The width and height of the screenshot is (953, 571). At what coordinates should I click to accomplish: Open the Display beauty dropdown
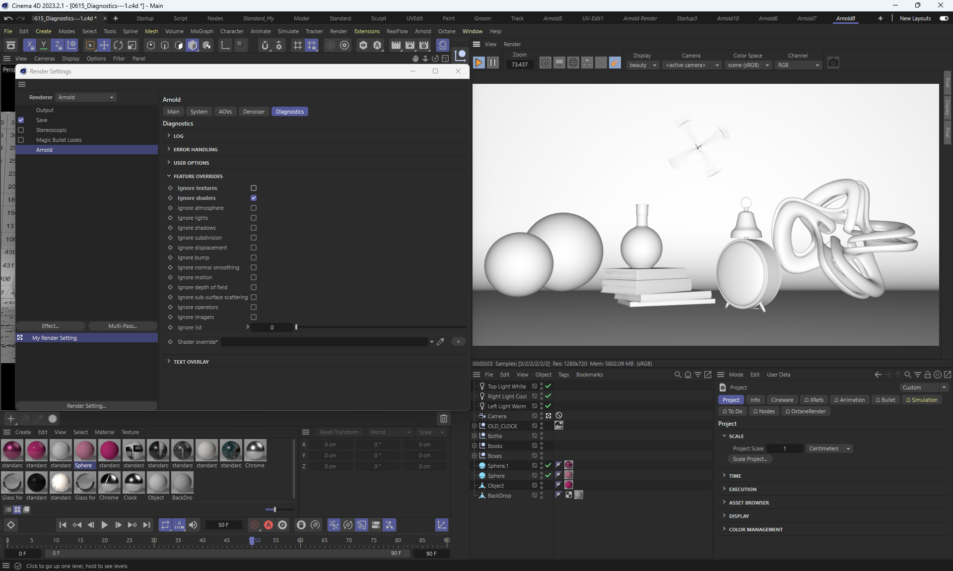pos(642,65)
